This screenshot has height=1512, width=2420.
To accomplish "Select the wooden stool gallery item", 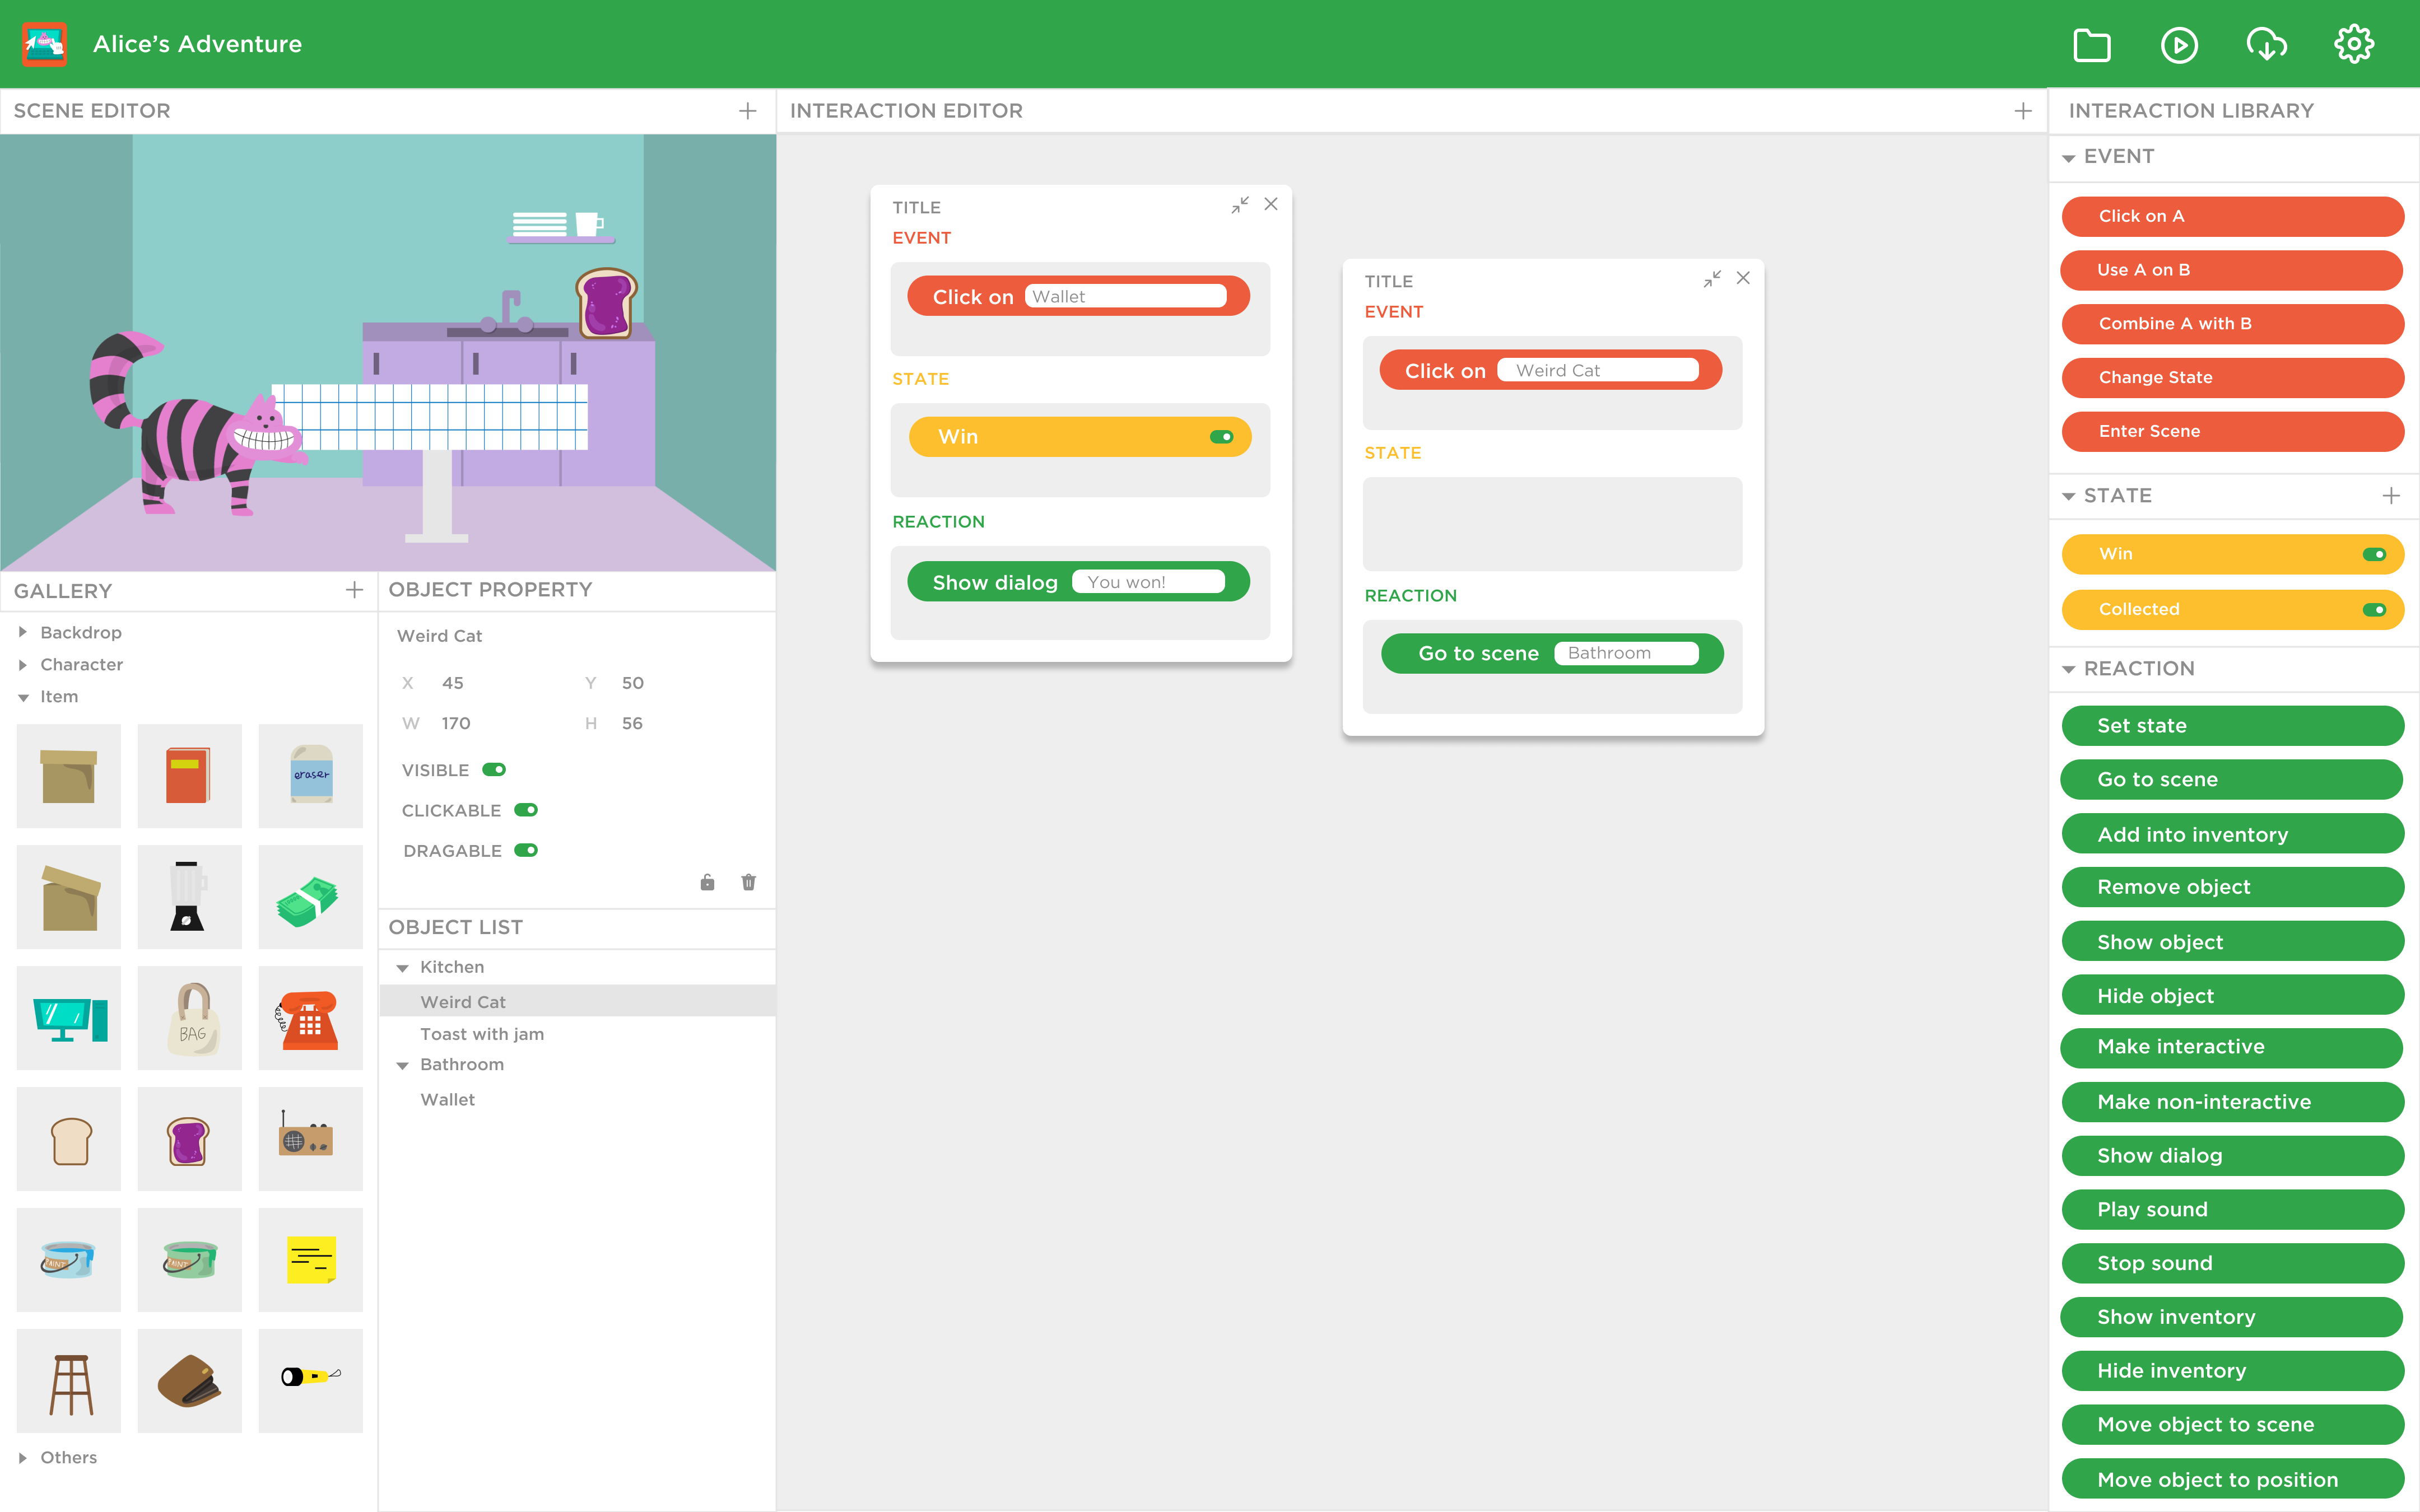I will click(x=69, y=1381).
